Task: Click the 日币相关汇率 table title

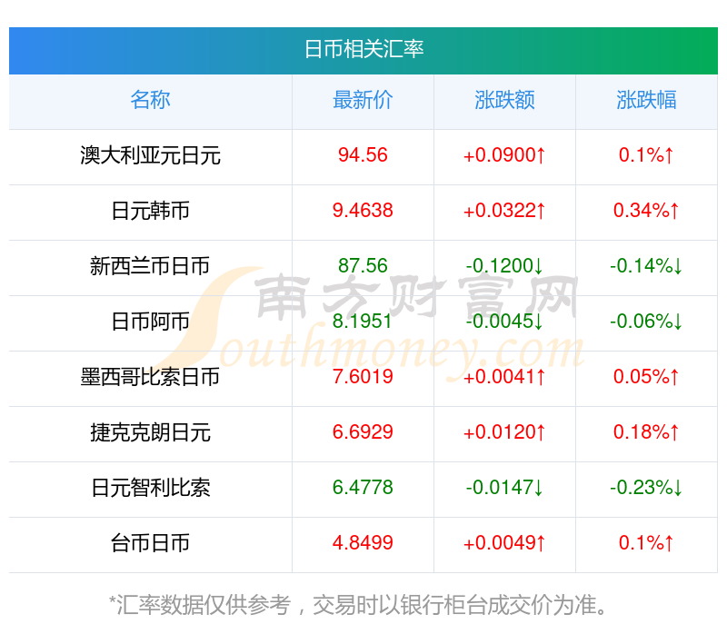Action: tap(363, 49)
